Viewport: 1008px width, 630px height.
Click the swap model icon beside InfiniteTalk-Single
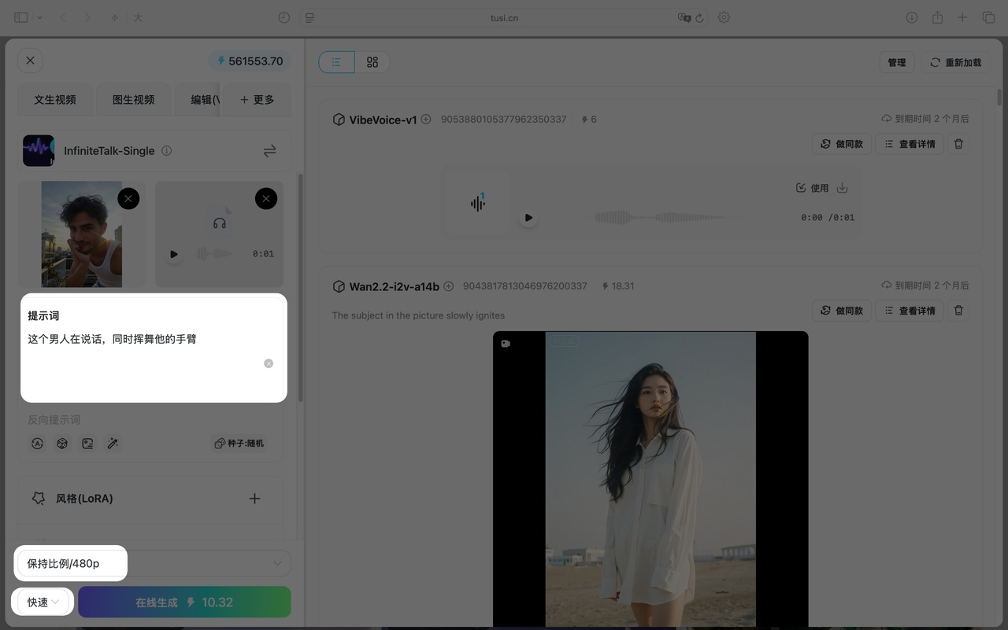click(269, 151)
